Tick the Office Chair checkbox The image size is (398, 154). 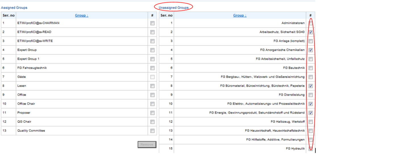coord(152,104)
